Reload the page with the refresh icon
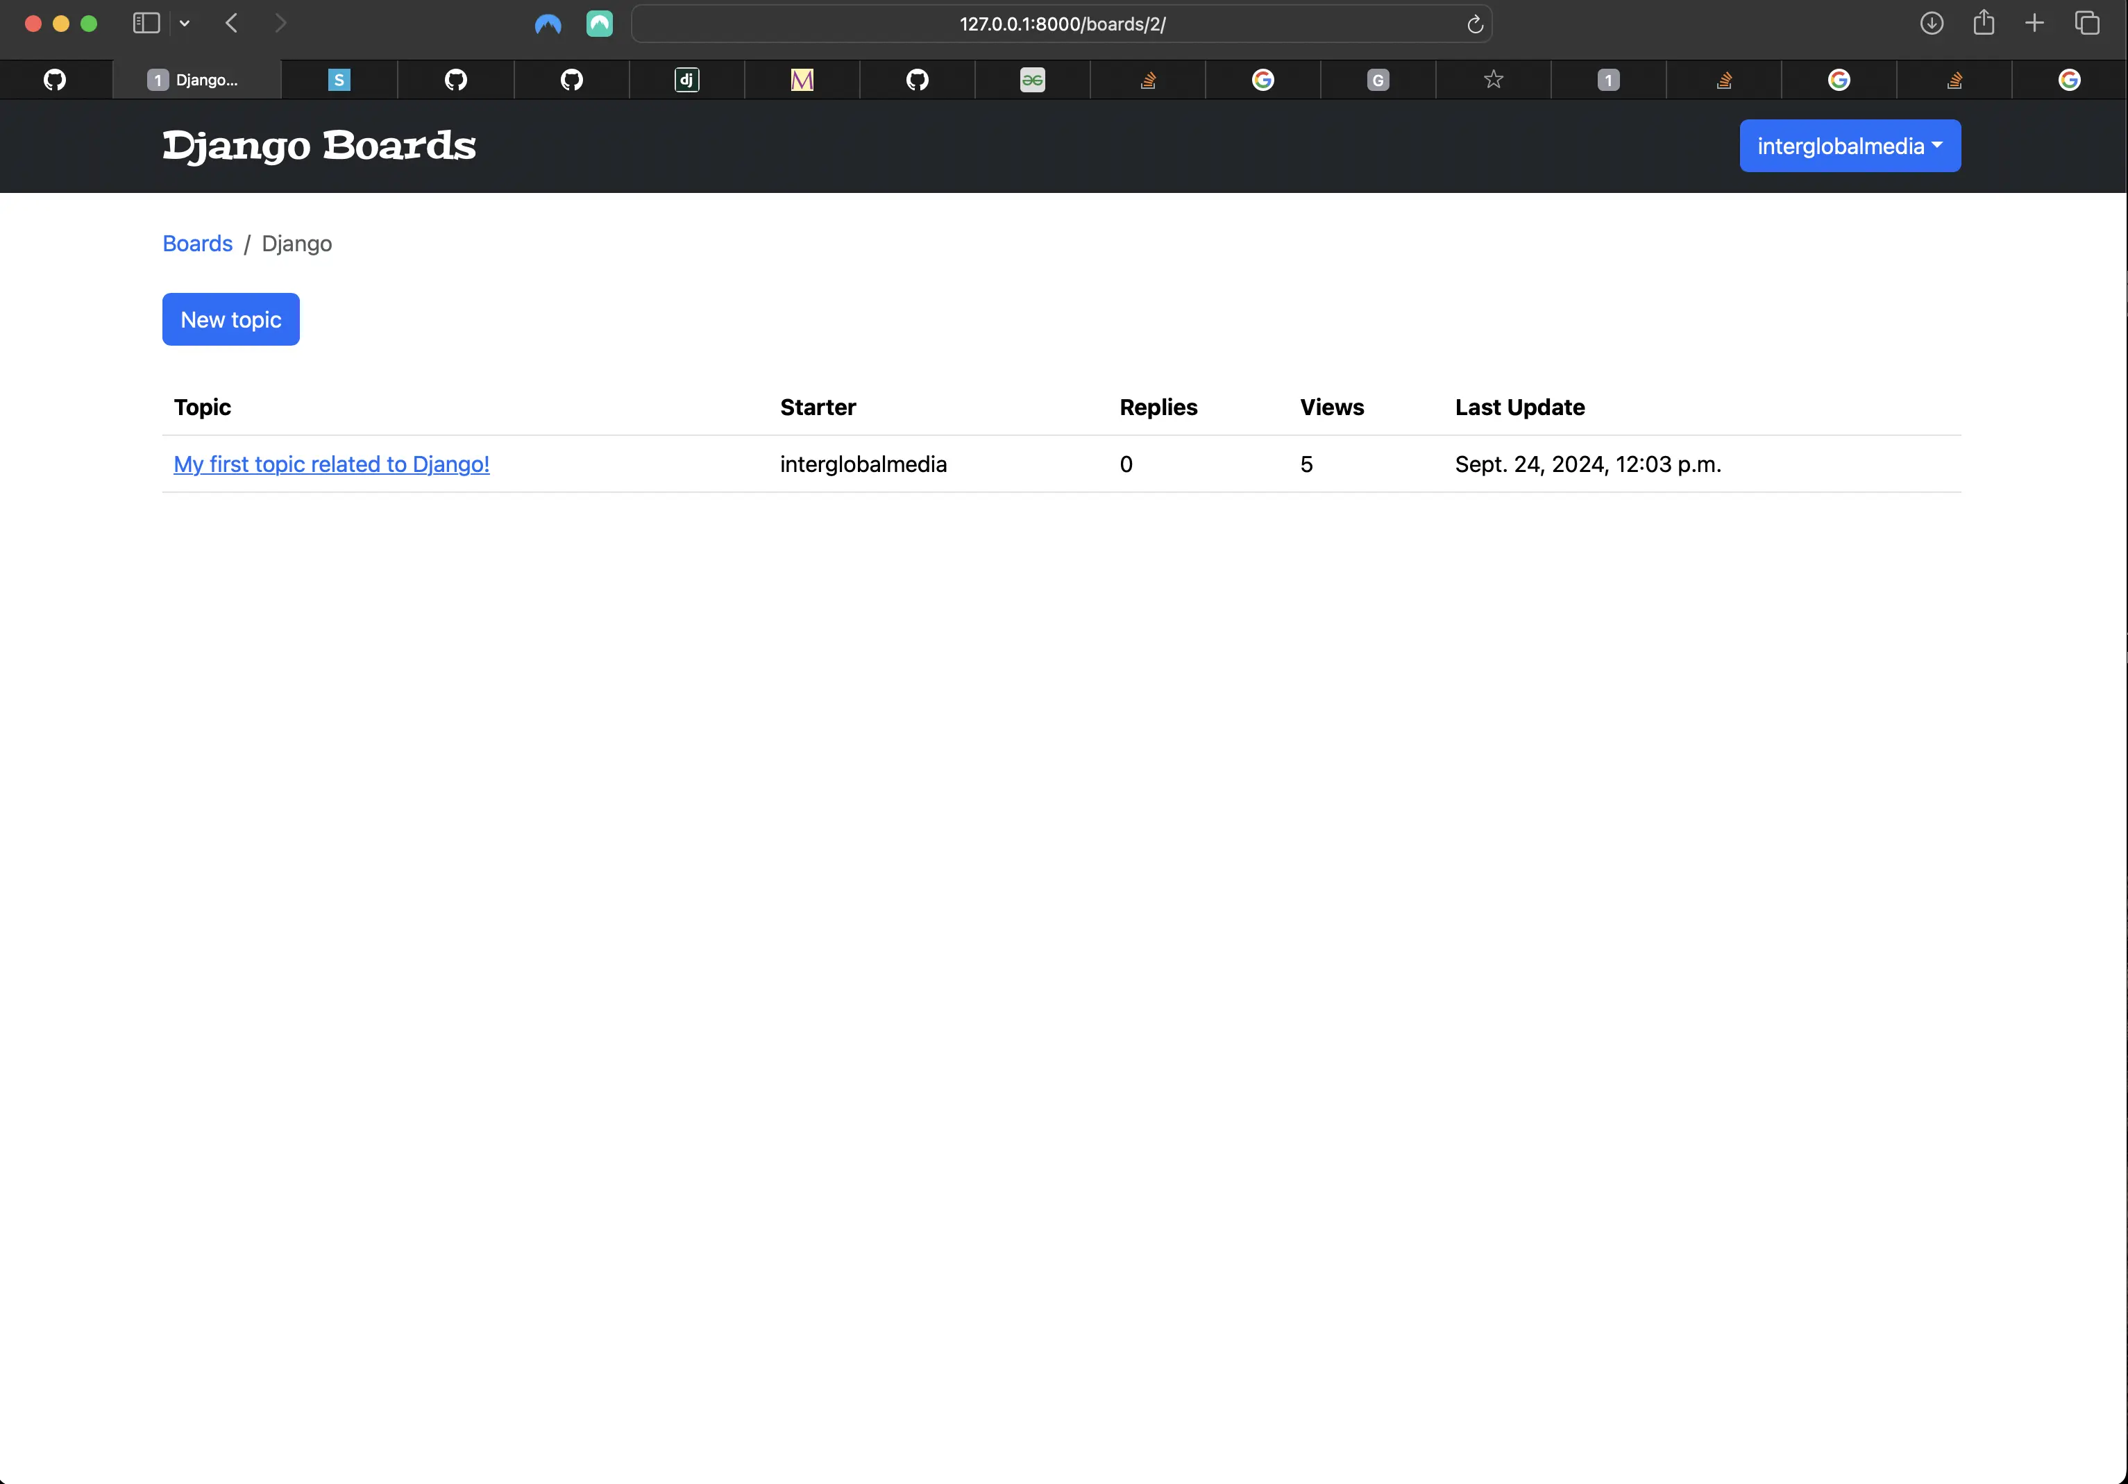Image resolution: width=2128 pixels, height=1484 pixels. coord(1475,24)
